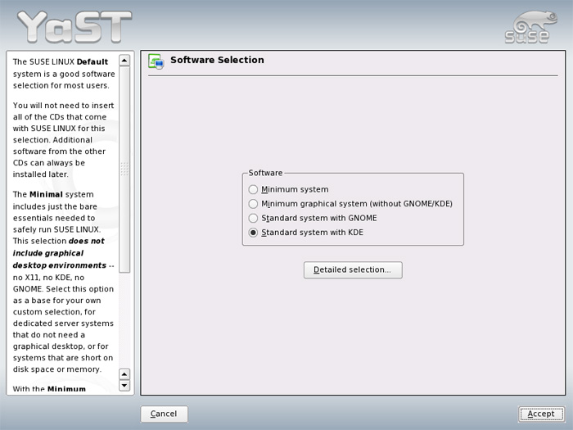Click the help panel bottom scroll-down arrow

pyautogui.click(x=124, y=386)
